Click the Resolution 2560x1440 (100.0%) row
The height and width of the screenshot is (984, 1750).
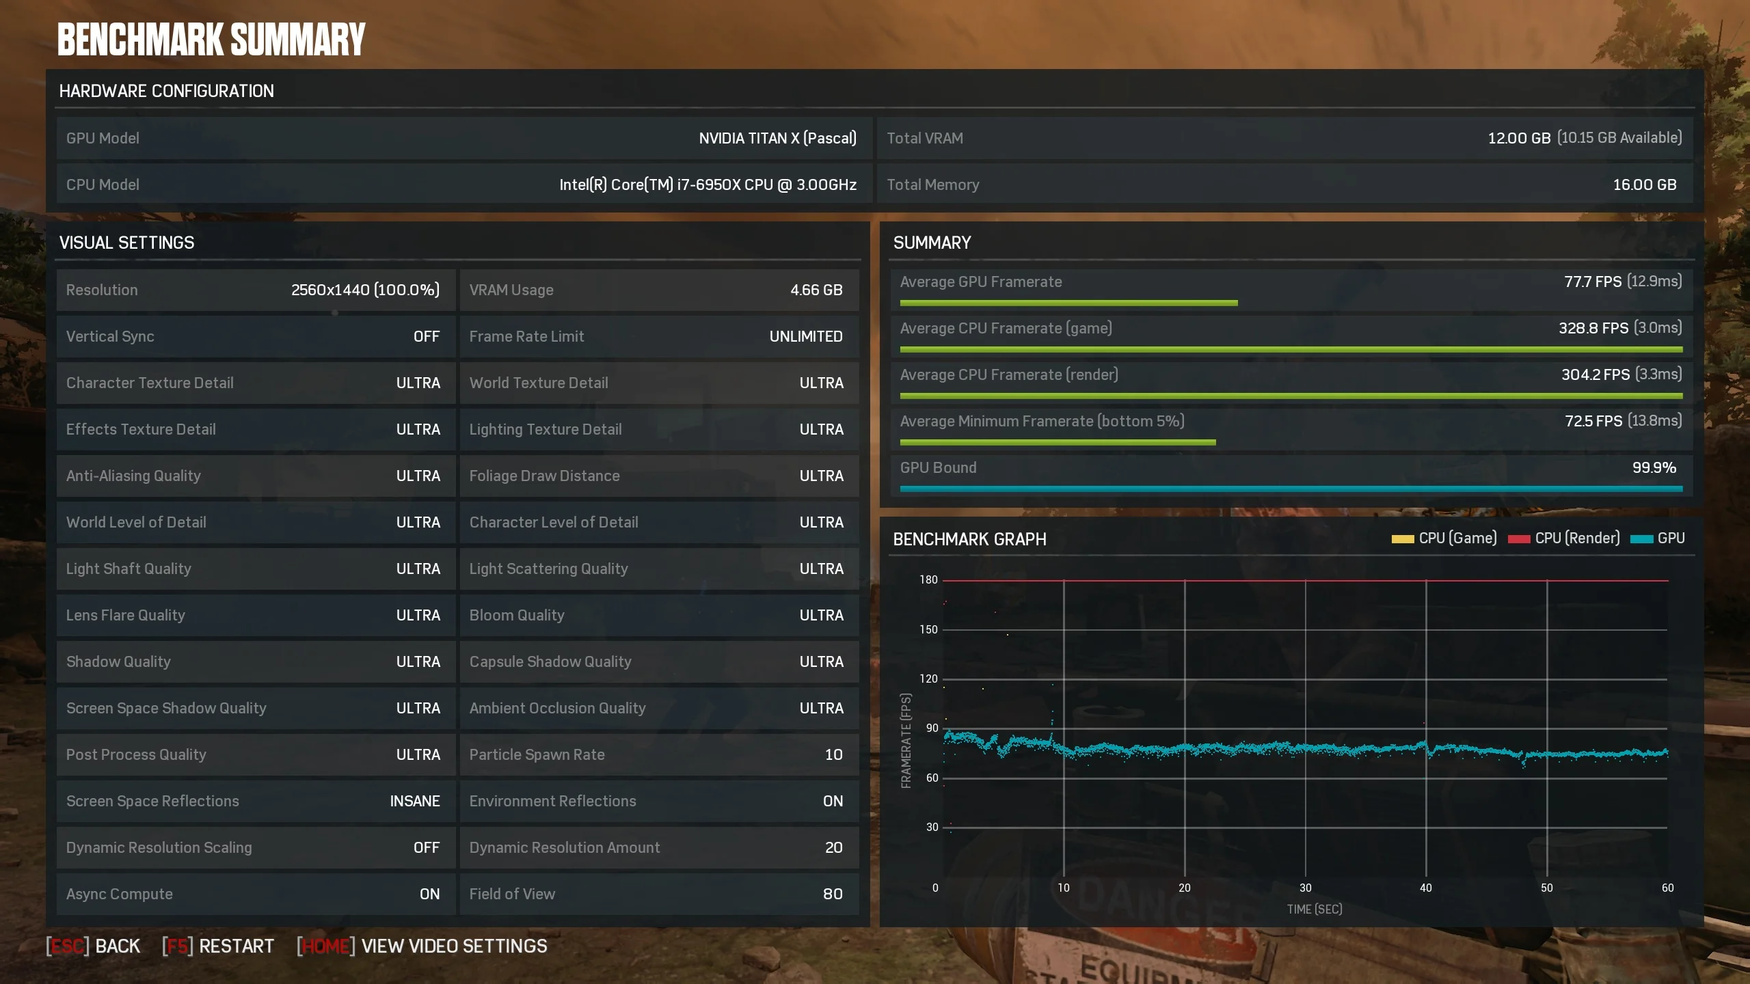256,290
